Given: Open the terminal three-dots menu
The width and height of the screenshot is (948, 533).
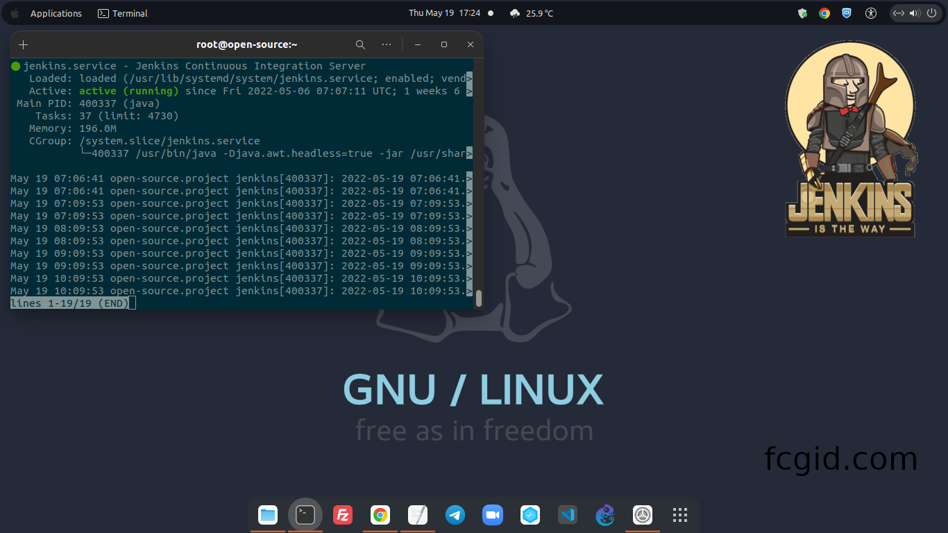Looking at the screenshot, I should (387, 44).
